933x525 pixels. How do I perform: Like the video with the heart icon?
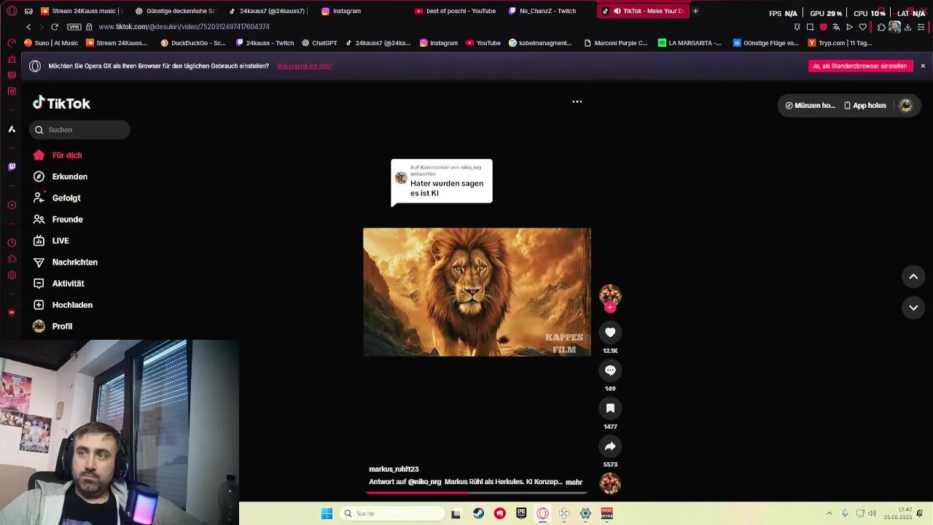pyautogui.click(x=610, y=332)
